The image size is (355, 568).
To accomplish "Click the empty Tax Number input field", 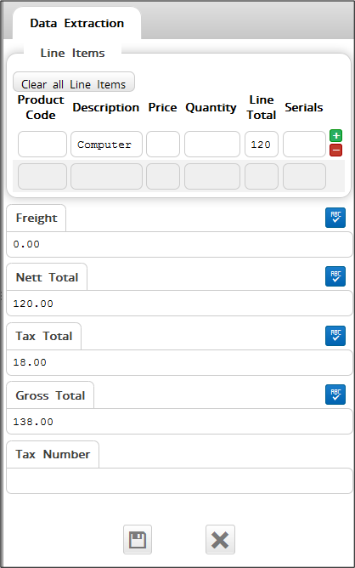I will click(x=179, y=480).
